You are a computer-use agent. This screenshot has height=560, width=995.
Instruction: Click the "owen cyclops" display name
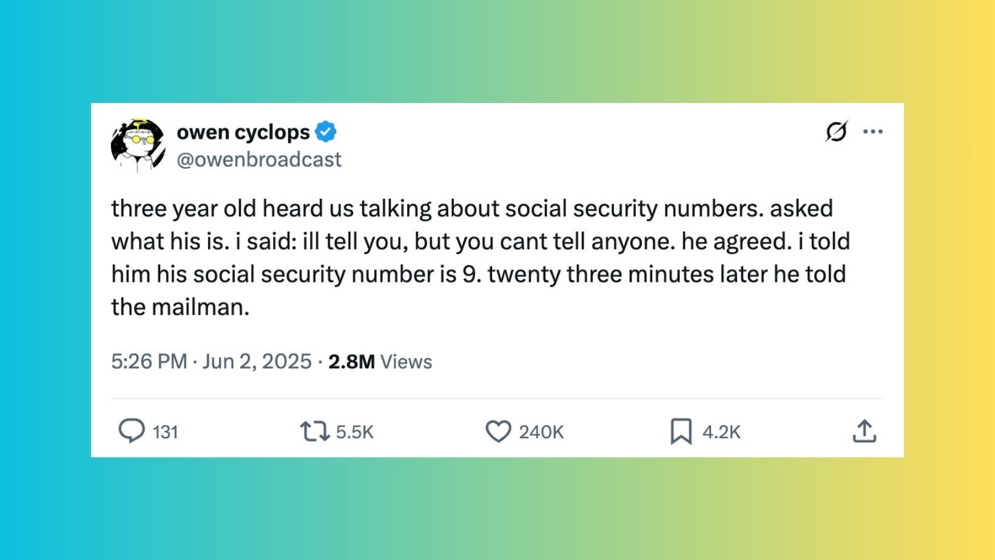click(243, 132)
